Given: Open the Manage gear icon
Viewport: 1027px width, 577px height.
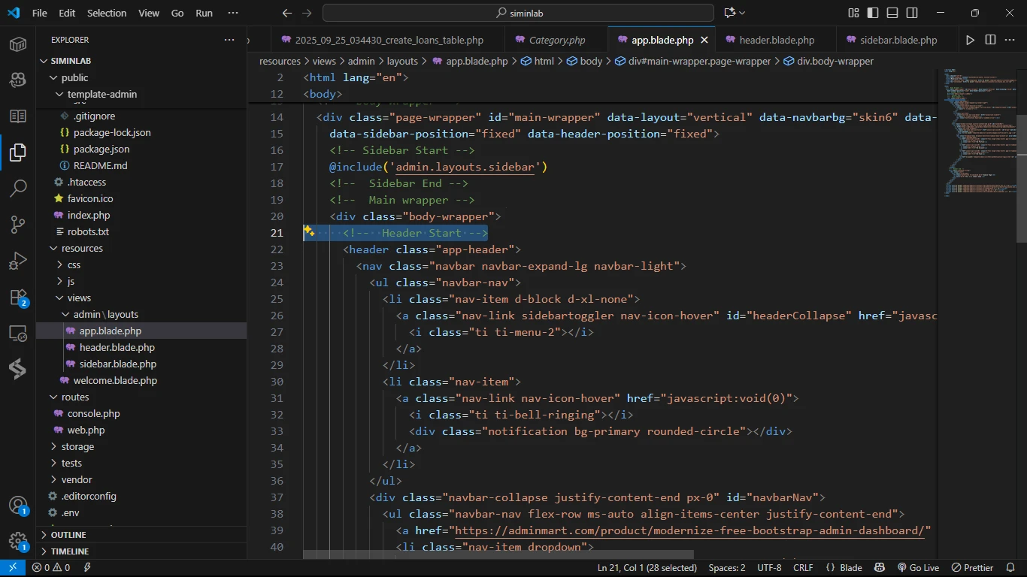Looking at the screenshot, I should [x=18, y=541].
